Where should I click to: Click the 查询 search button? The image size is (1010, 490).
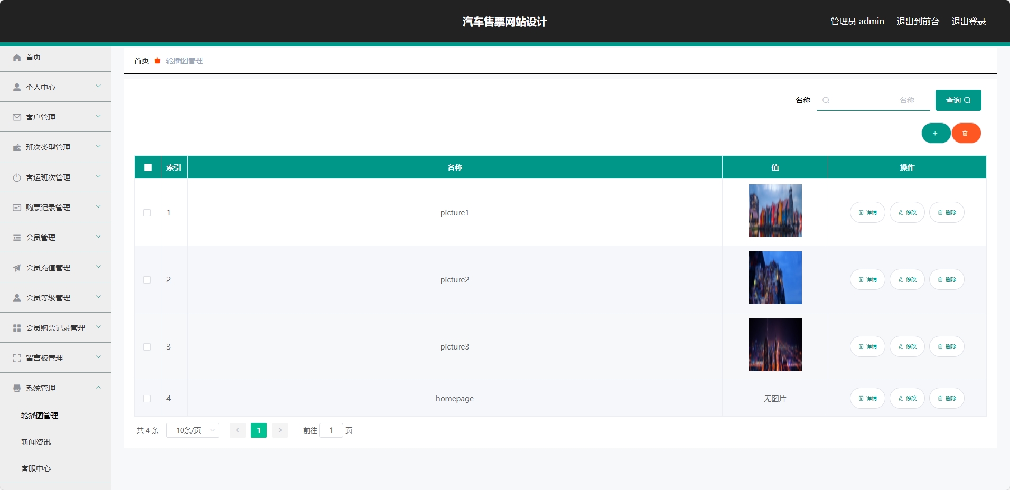point(958,100)
